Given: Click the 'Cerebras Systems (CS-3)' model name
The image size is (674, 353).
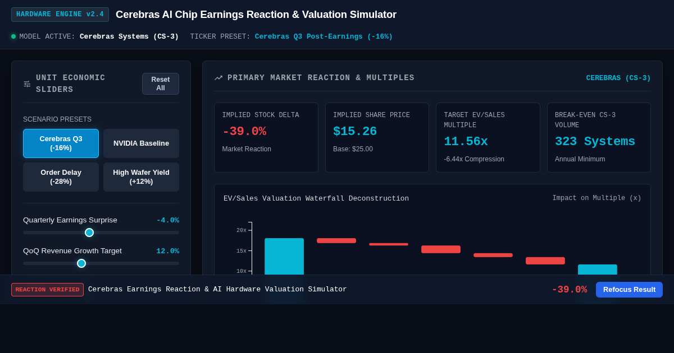Looking at the screenshot, I should point(129,36).
